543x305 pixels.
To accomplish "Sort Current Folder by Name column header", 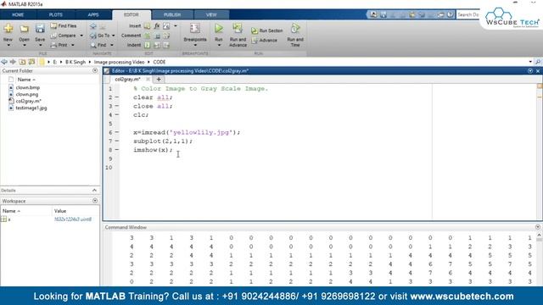I will click(26, 80).
